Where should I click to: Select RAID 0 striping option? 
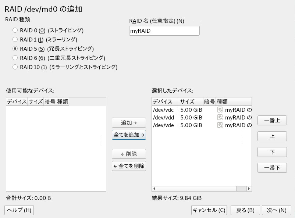pyautogui.click(x=15, y=30)
